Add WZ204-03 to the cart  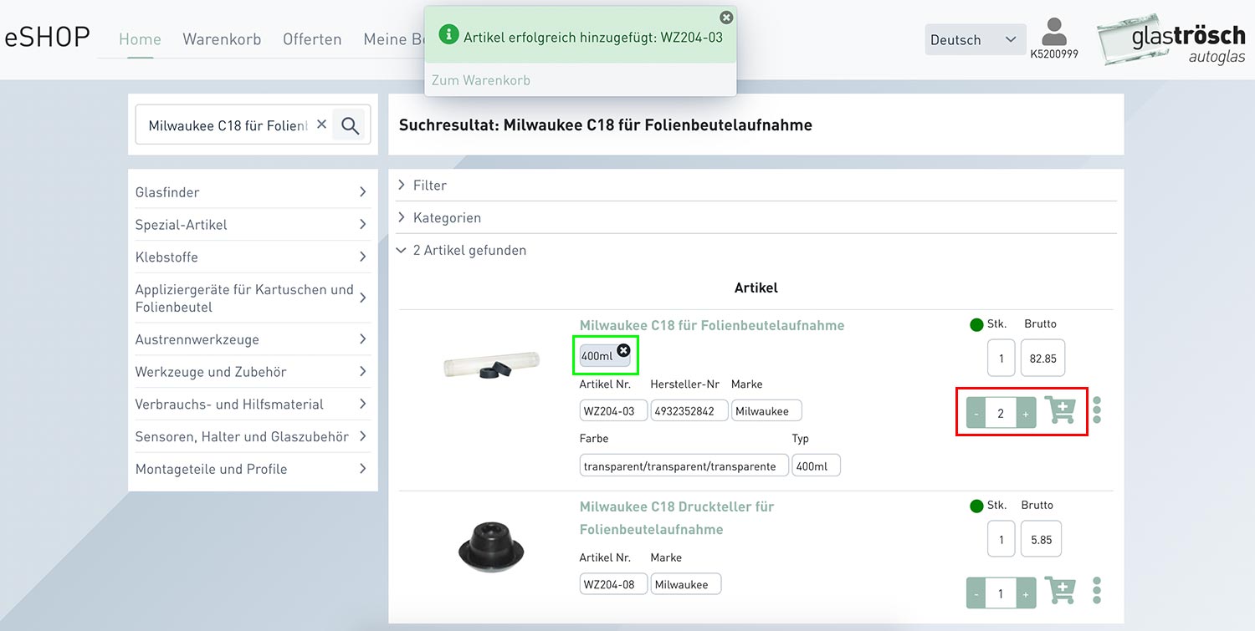coord(1061,411)
